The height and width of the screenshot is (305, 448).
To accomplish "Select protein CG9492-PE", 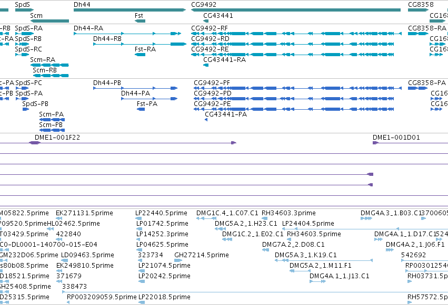I will tap(294, 109).
